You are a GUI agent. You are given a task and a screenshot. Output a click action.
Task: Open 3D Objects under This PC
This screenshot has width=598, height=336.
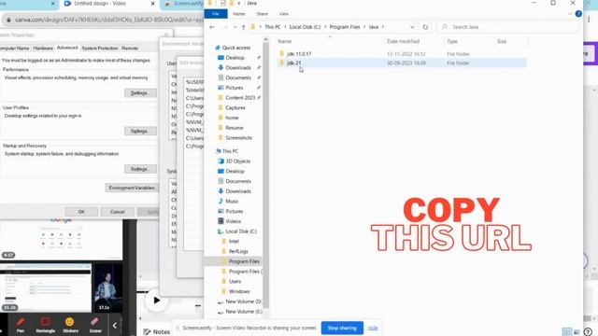[237, 161]
